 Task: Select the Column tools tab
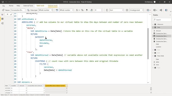[x=53, y=6]
